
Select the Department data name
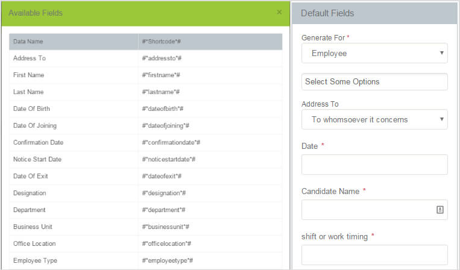[x=30, y=210]
